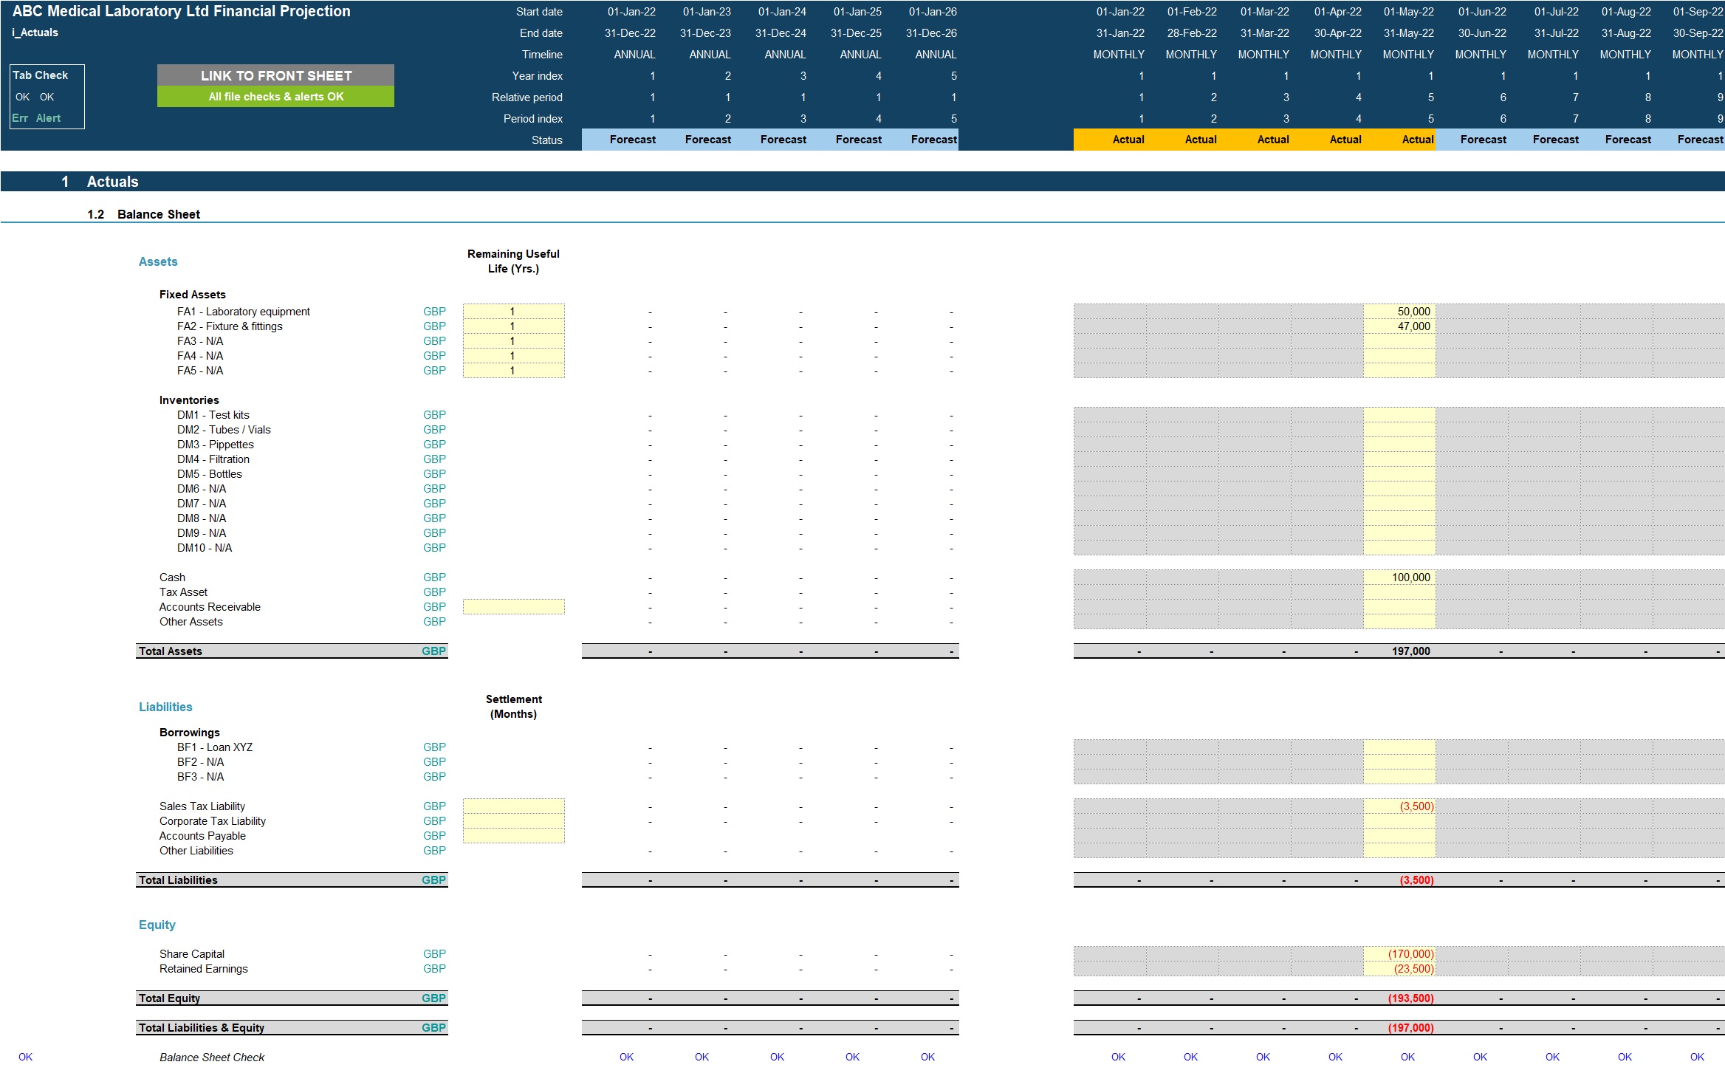Click the Forecast status cell for Jun-22
Viewport: 1725px width, 1090px height.
1472,140
